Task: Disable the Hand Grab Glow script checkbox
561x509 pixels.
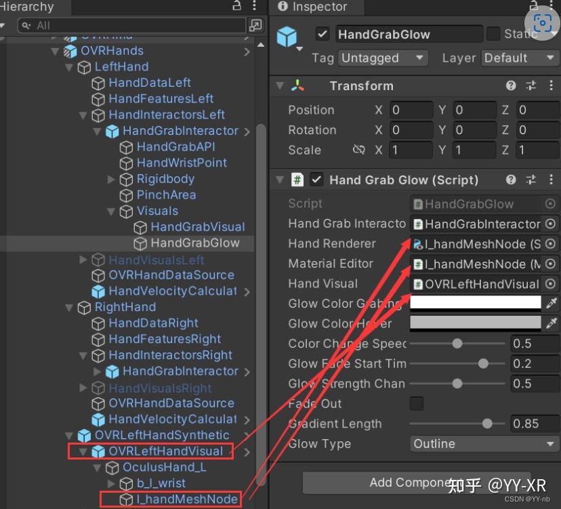Action: click(316, 180)
